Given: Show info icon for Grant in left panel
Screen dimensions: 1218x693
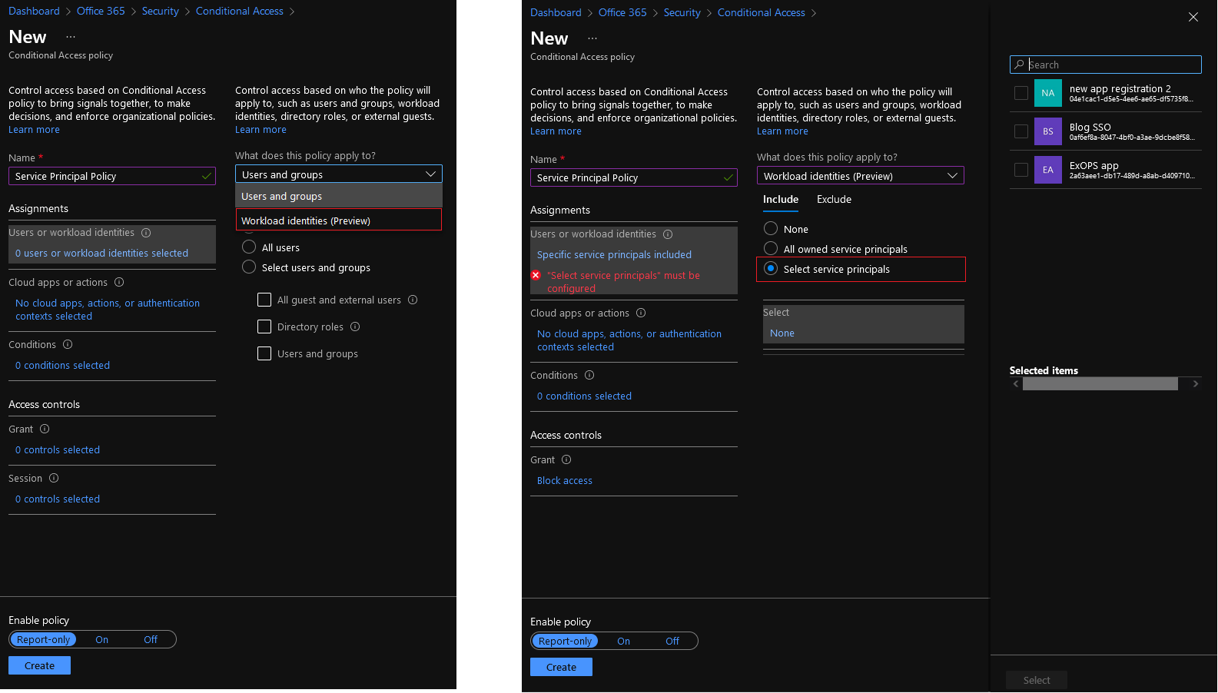Looking at the screenshot, I should click(45, 429).
